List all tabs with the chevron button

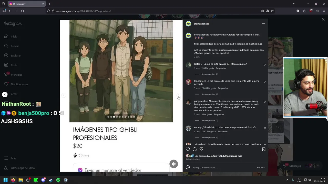pos(294,4)
